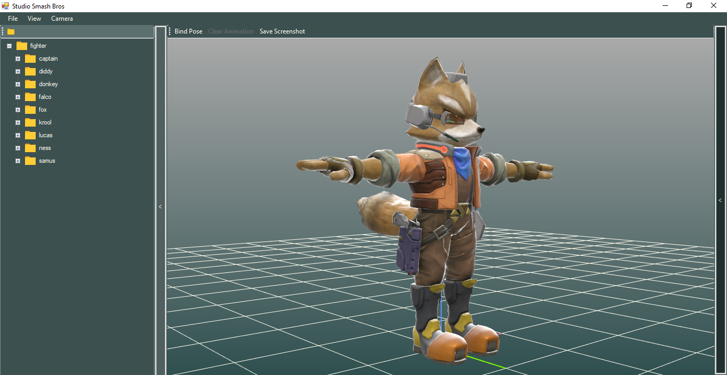Click the lucas folder icon
727x375 pixels.
(30, 135)
